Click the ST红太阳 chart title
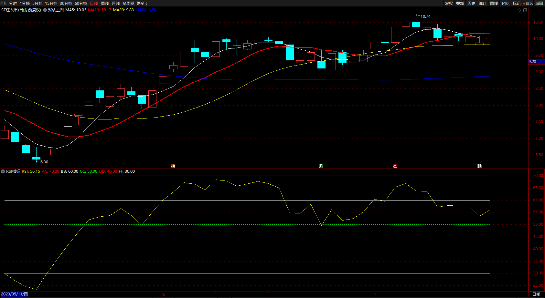Viewport: 545px width, 298px height. click(21, 10)
